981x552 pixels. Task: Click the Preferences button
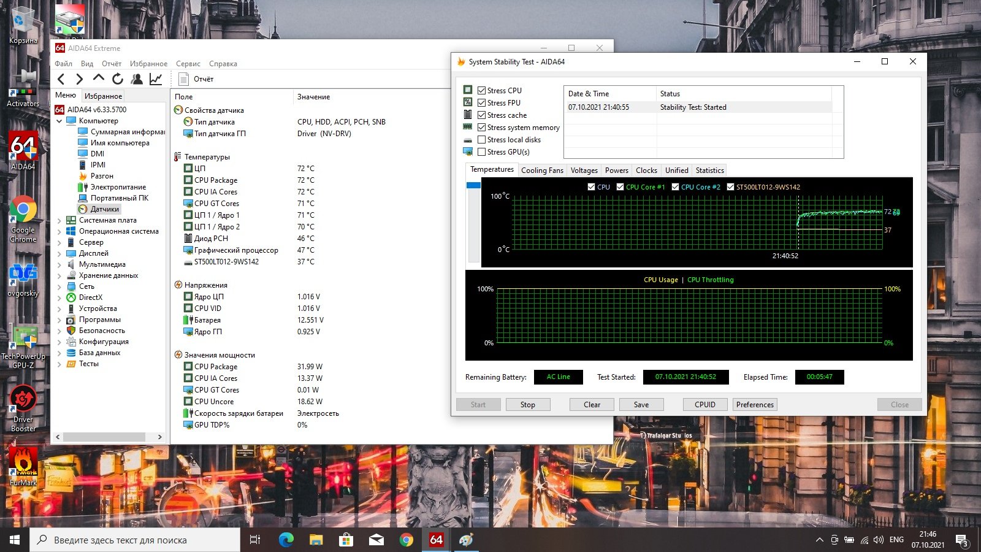coord(755,405)
